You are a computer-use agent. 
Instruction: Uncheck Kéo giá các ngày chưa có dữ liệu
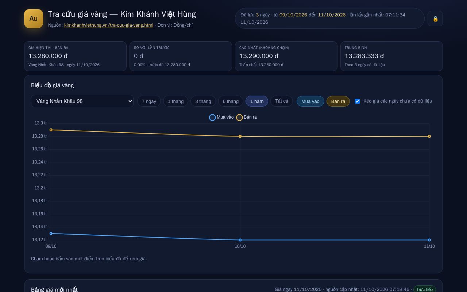[x=358, y=101]
